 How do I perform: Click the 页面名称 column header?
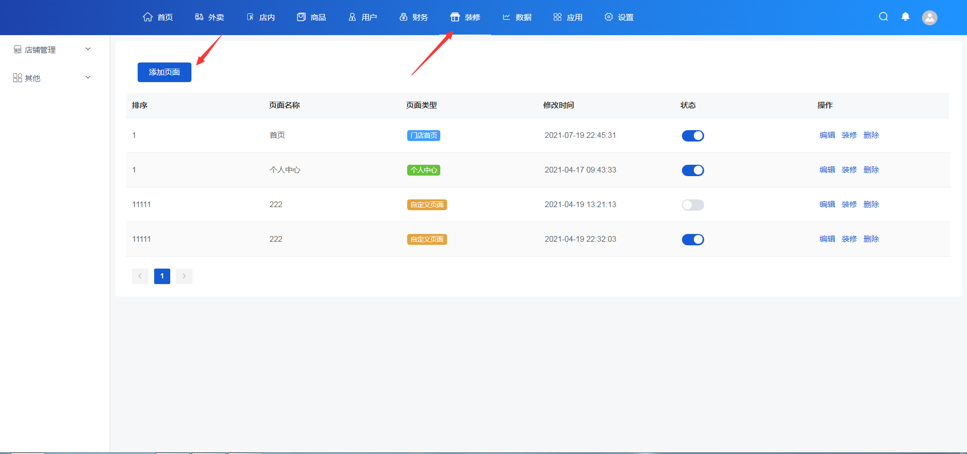[x=285, y=105]
